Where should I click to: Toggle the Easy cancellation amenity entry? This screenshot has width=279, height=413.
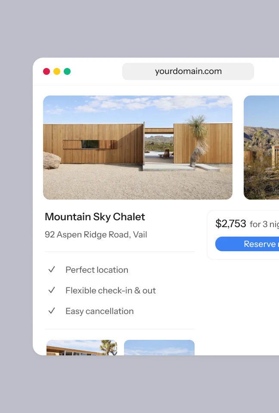click(x=99, y=311)
